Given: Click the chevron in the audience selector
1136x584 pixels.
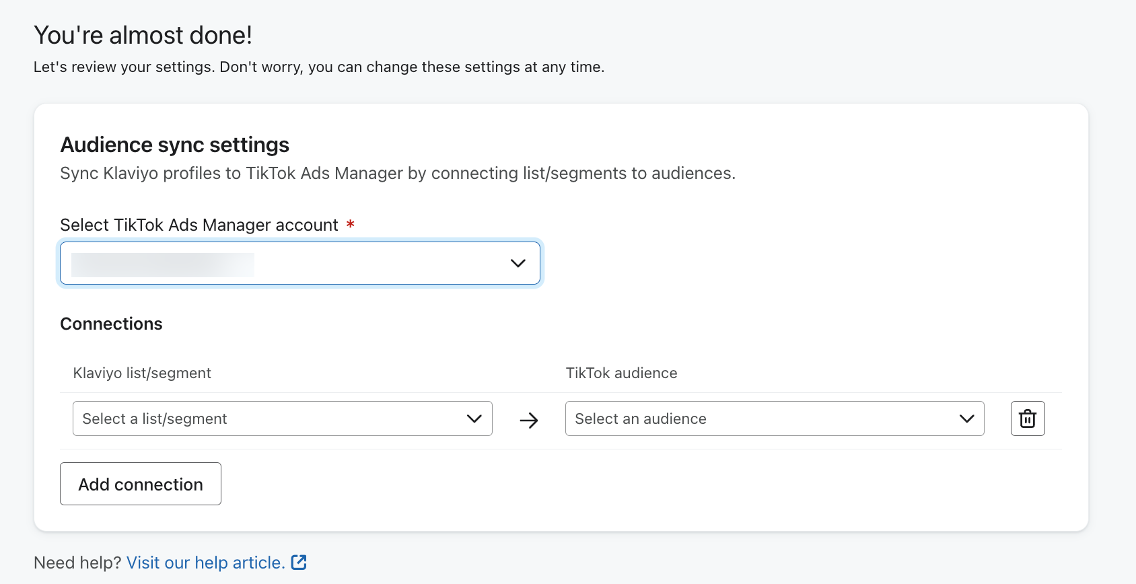Looking at the screenshot, I should point(966,418).
